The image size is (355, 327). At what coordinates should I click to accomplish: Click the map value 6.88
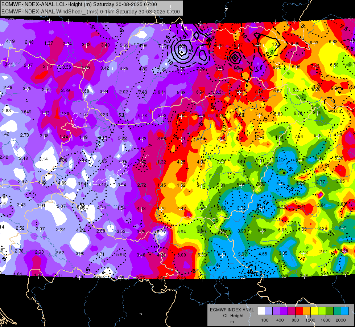click(333, 41)
